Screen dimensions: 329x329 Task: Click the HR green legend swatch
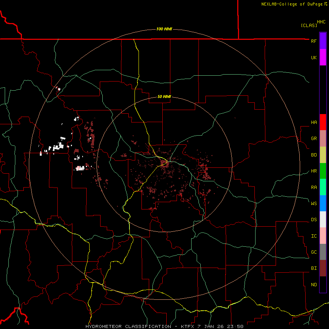click(323, 171)
